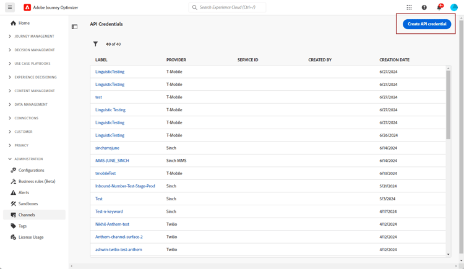
Task: Click the Adobe Journey Optimizer logo
Action: (x=27, y=7)
